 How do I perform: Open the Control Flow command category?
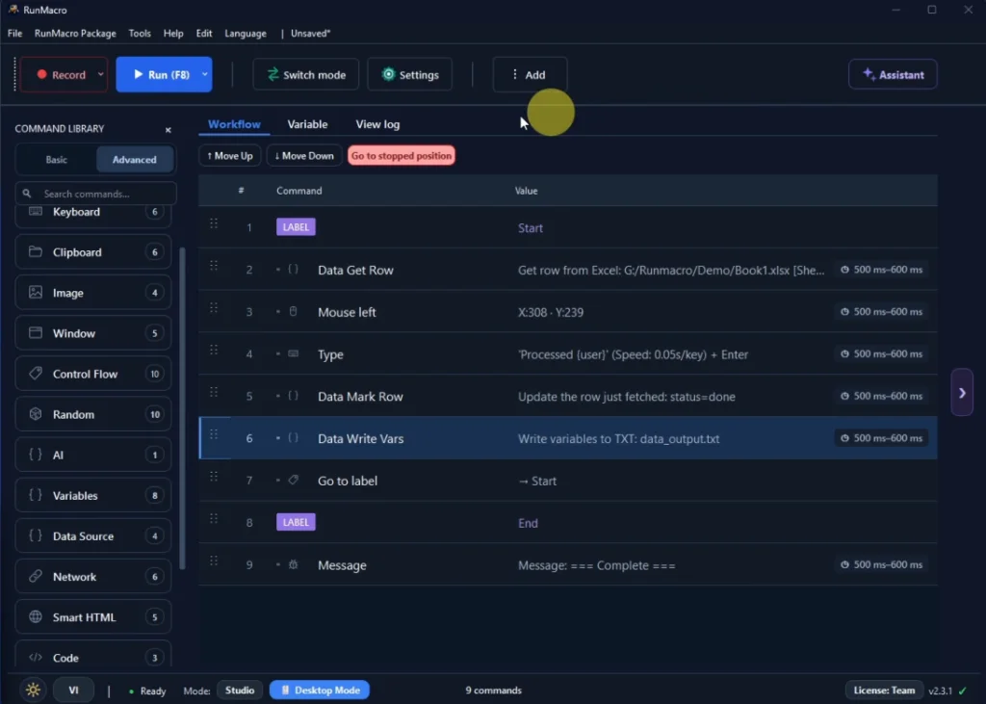93,374
